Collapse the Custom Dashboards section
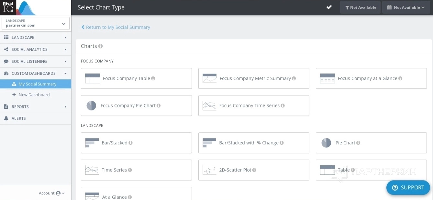The height and width of the screenshot is (200, 433). 36,73
